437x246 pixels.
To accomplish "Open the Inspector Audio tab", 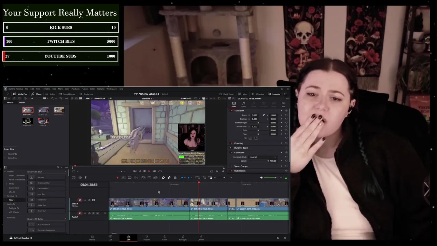I will (x=243, y=105).
